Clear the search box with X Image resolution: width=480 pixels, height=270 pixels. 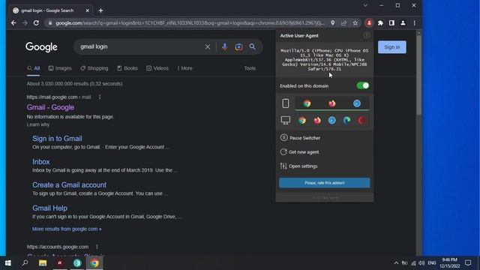(x=207, y=46)
